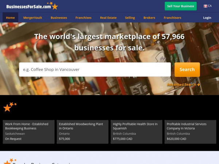Click the Canadian flag country icon

point(205,6)
